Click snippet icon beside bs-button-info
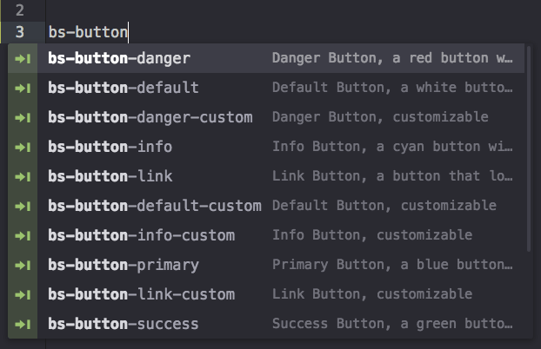Viewport: 541px width, 349px height. 23,148
